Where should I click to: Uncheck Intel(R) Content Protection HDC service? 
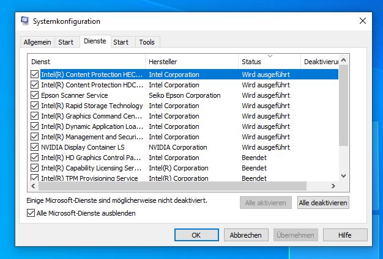tap(35, 85)
